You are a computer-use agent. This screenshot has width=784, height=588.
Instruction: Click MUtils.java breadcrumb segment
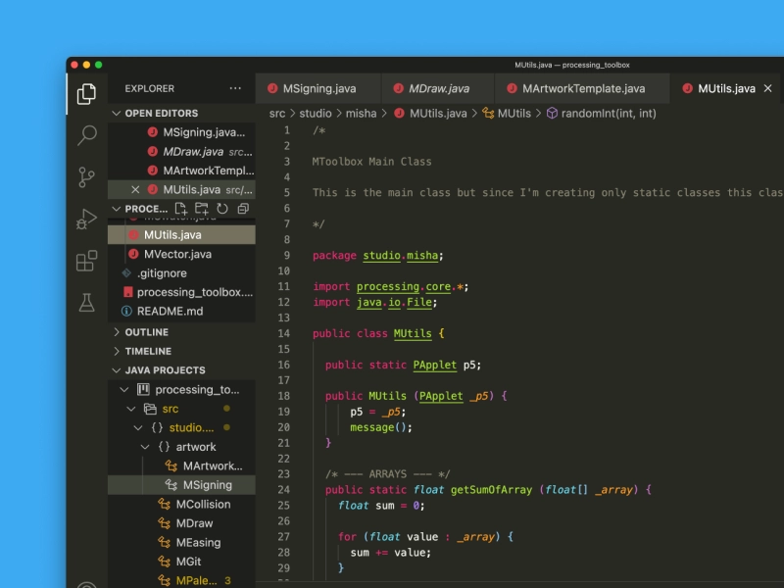click(430, 114)
